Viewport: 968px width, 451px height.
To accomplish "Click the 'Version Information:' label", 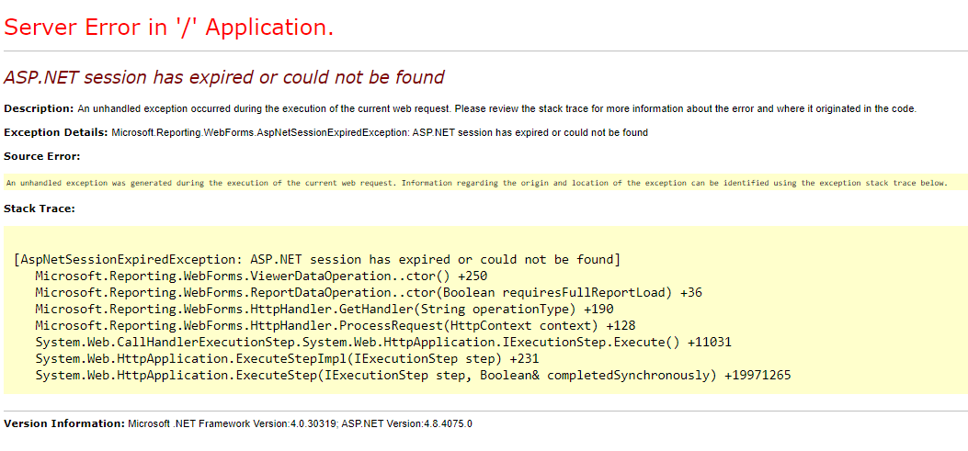I will coord(64,423).
